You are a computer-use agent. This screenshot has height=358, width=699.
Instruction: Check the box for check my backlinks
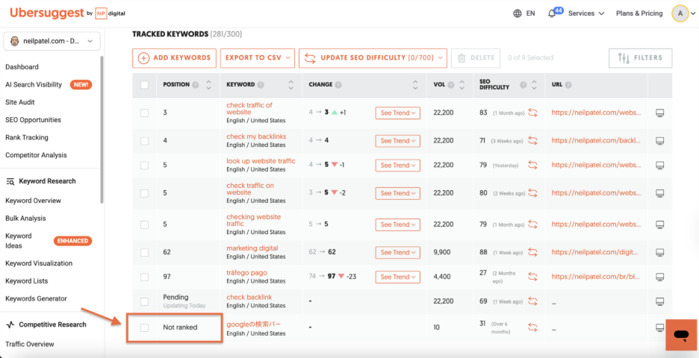144,141
